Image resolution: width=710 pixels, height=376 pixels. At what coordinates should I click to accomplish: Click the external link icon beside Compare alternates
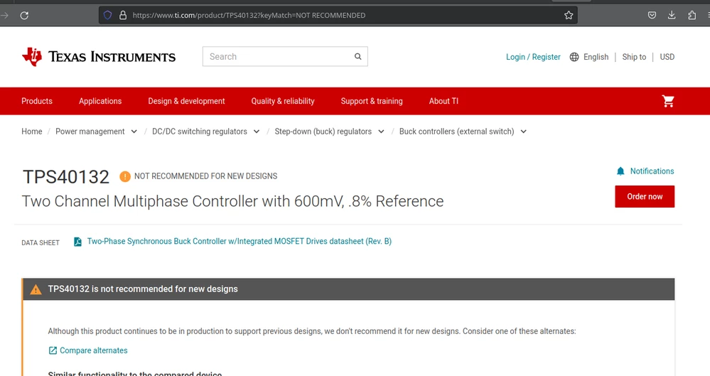(53, 350)
